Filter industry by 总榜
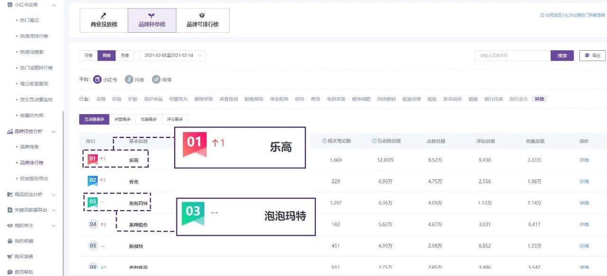The height and width of the screenshot is (276, 607). 101,99
